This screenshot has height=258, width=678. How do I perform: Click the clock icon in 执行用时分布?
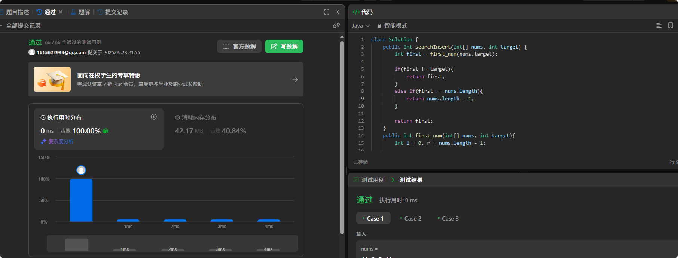coord(43,117)
